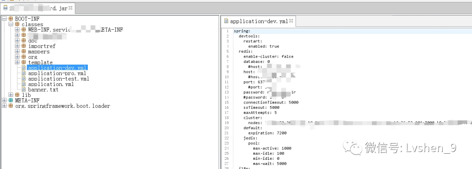The width and height of the screenshot is (472, 169).
Task: Open application-pro.yml from the tree
Action: [57, 73]
